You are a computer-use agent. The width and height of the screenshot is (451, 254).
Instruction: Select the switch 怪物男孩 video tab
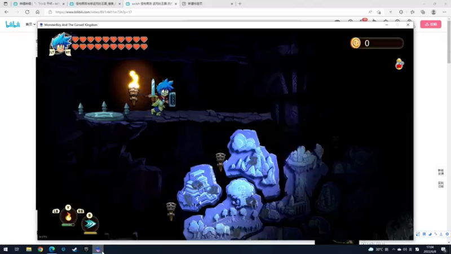click(151, 4)
